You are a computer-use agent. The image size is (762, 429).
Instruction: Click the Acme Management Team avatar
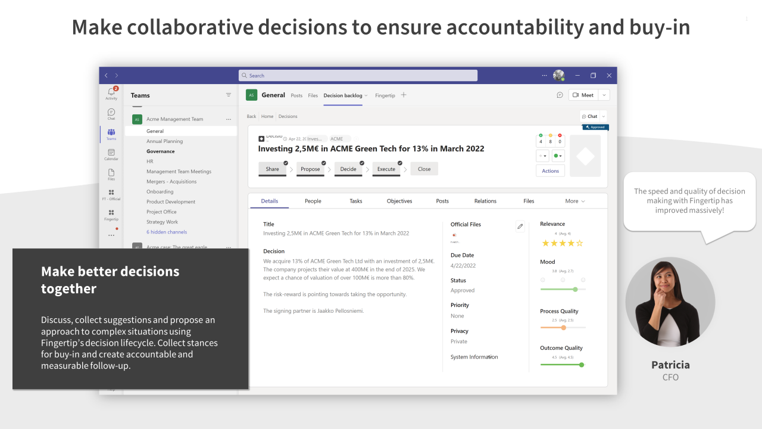[137, 119]
